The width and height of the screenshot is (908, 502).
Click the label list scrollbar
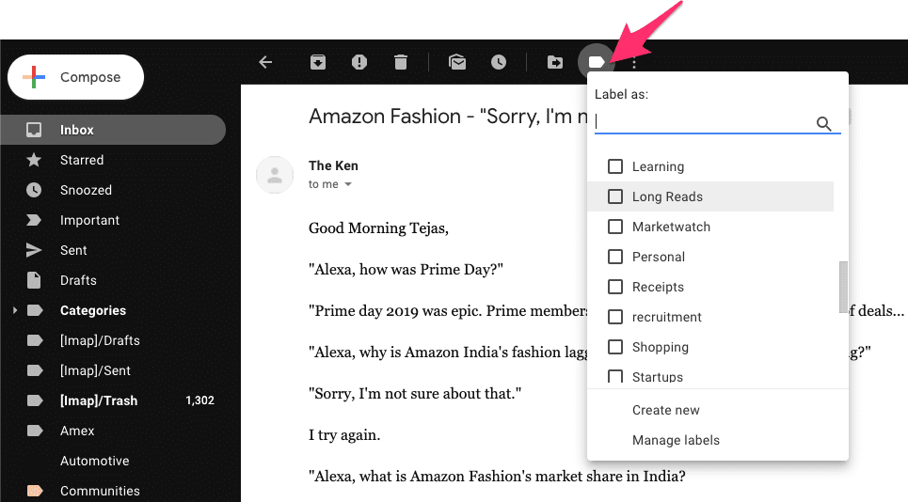pyautogui.click(x=843, y=287)
